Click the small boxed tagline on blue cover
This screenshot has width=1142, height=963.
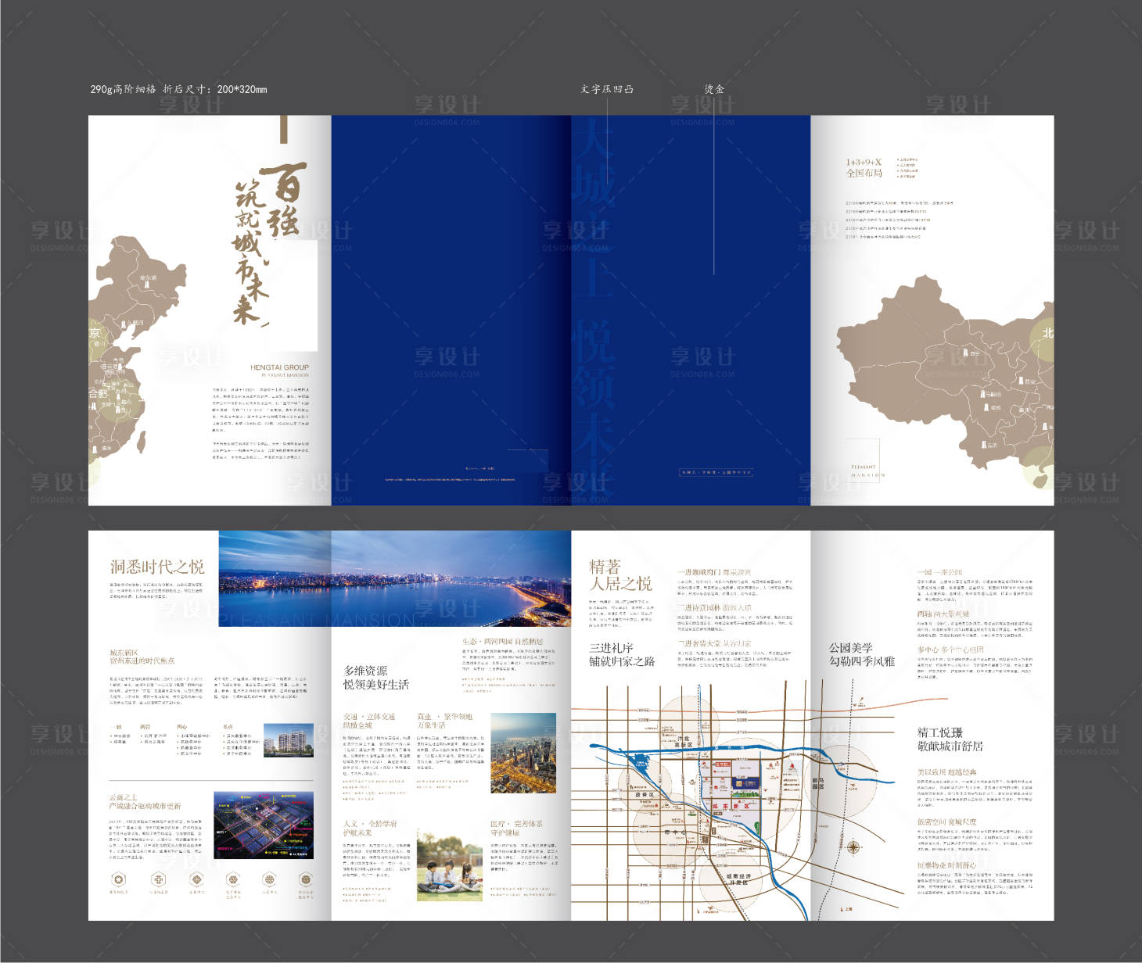pos(716,472)
